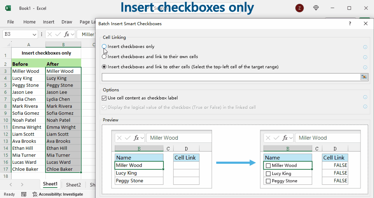Select cell A6 'Jason Lee'
Image resolution: width=374 pixels, height=198 pixels.
pos(28,92)
